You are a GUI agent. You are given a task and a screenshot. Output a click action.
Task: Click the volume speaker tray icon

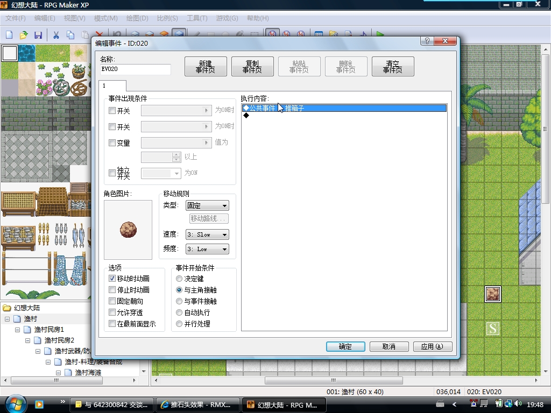(x=518, y=404)
